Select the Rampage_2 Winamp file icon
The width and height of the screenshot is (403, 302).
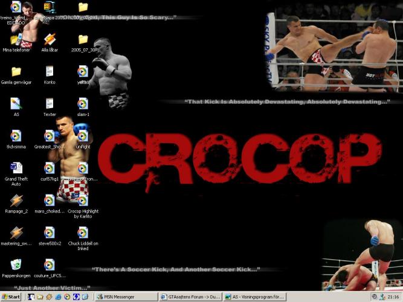pyautogui.click(x=16, y=201)
